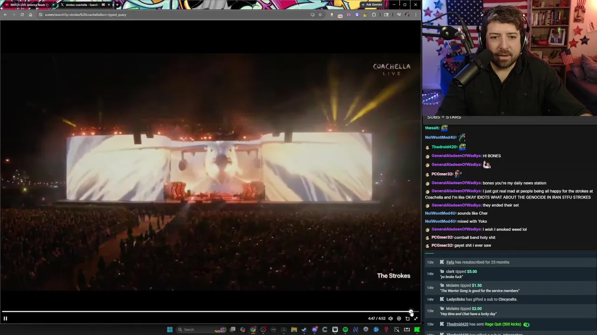Open the Windows Start menu
Screen dimensions: 597x335
pyautogui.click(x=170, y=329)
